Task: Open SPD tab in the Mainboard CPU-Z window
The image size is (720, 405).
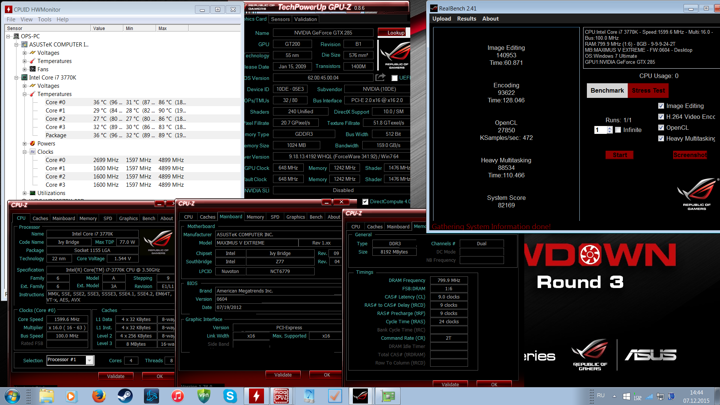Action: click(x=275, y=217)
